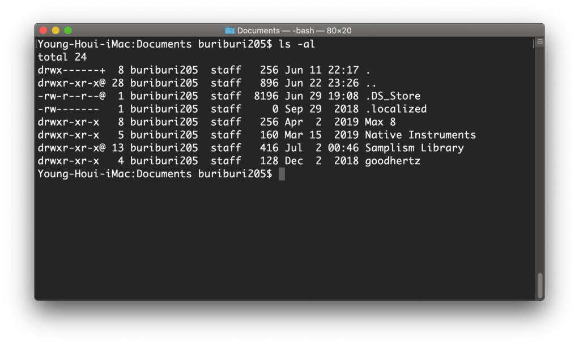Click the .localized file name
This screenshot has height=346, width=579.
click(x=395, y=109)
